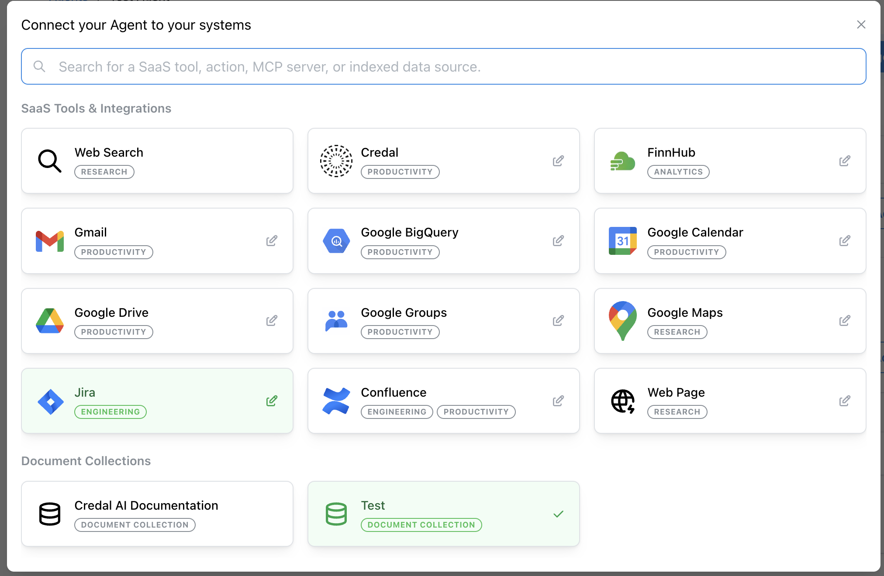Click the Gmail icon
Image resolution: width=884 pixels, height=576 pixels.
[50, 240]
